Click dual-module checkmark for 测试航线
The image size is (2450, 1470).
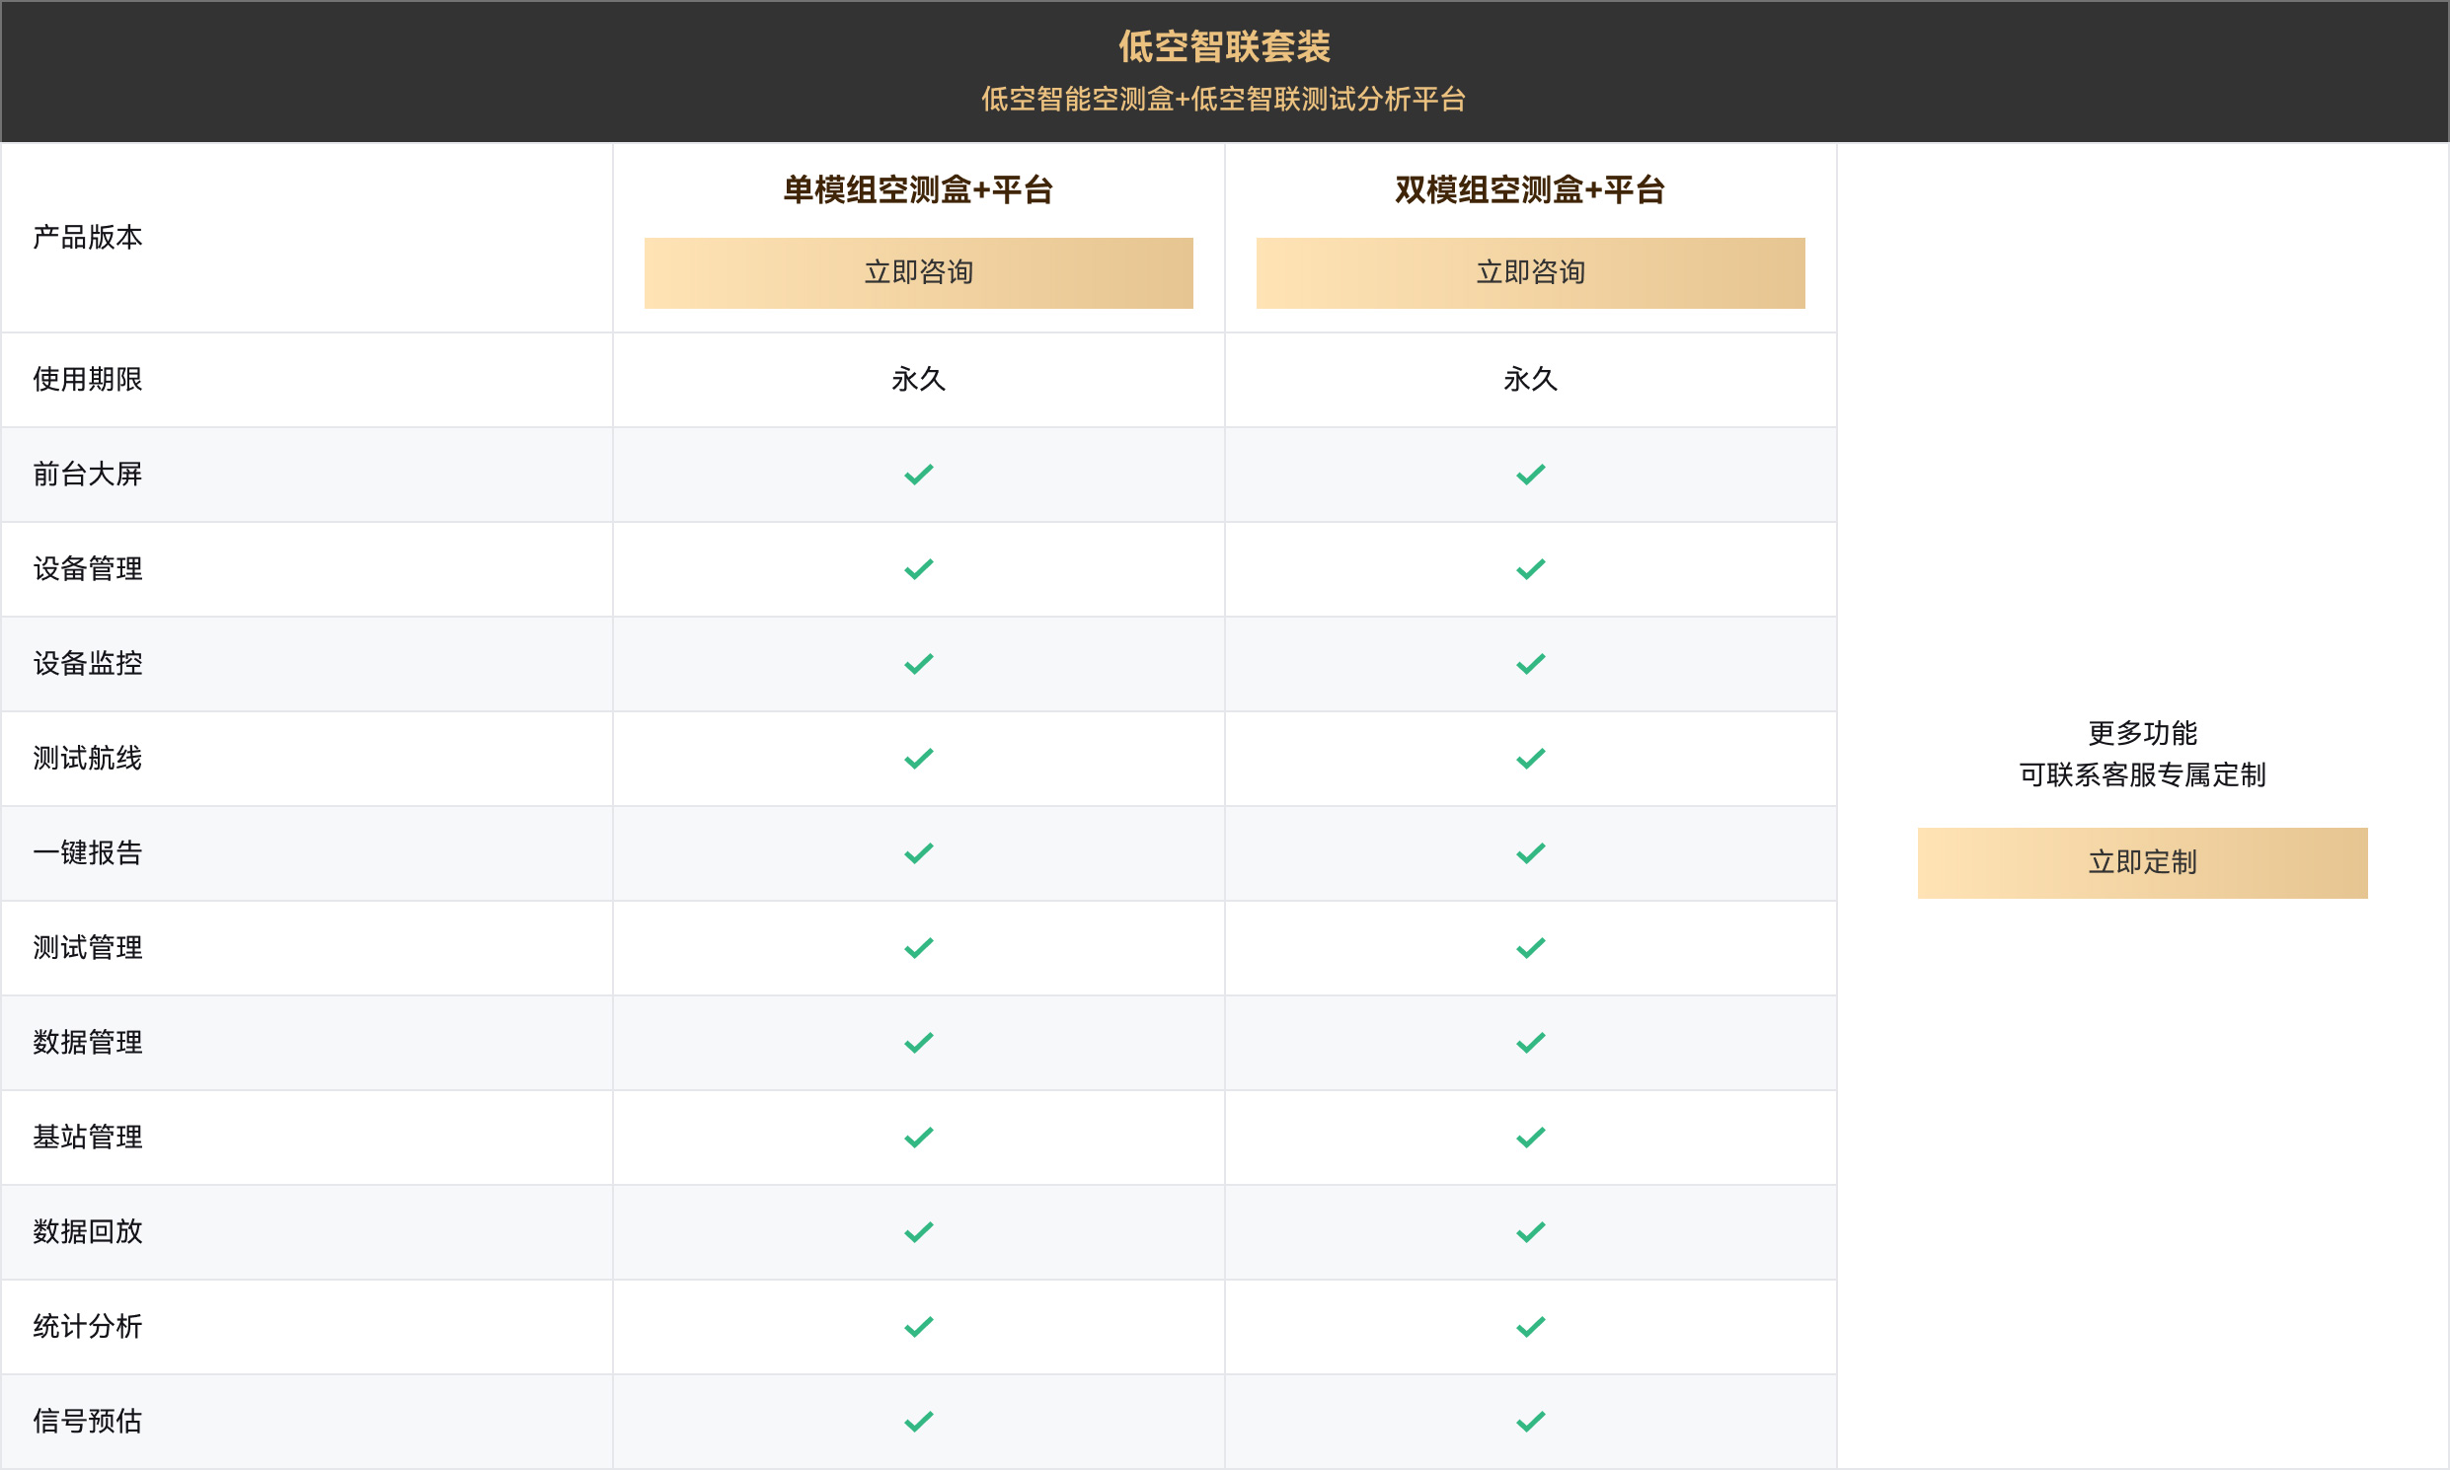1530,759
